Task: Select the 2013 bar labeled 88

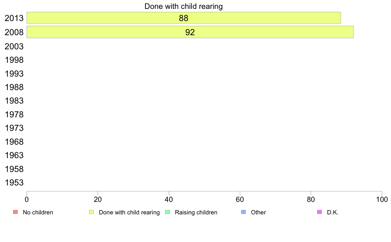Action: [x=184, y=18]
